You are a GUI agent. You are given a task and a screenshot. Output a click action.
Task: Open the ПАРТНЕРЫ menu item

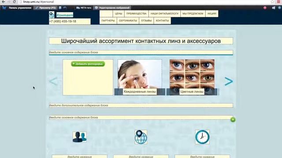108,21
